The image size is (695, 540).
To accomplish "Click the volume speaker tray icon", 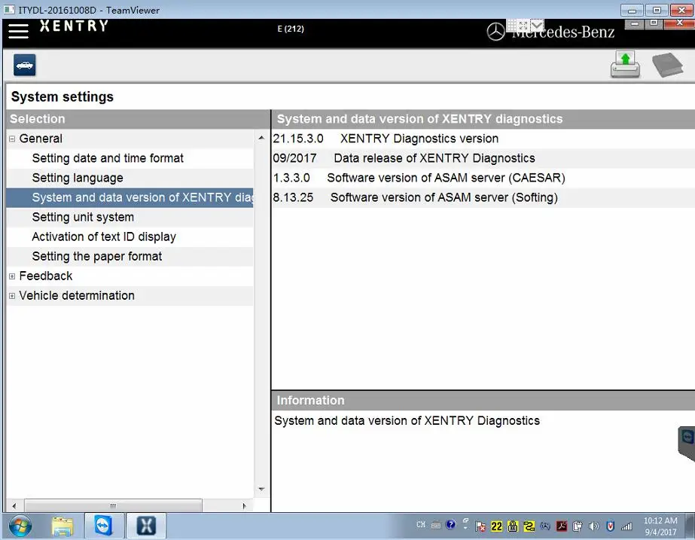I will pos(594,526).
